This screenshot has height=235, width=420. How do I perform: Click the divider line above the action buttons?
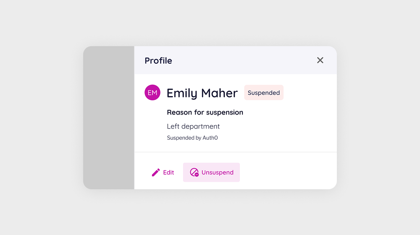pyautogui.click(x=235, y=152)
